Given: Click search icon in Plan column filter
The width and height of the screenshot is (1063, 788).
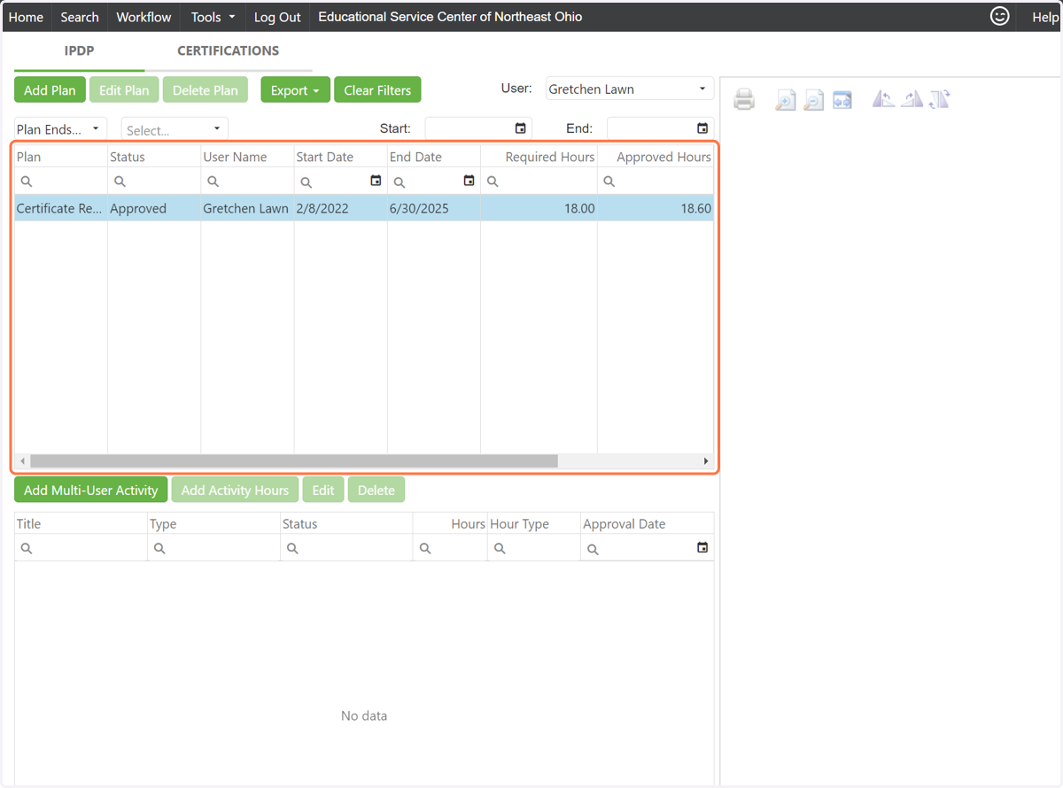Looking at the screenshot, I should coord(27,182).
